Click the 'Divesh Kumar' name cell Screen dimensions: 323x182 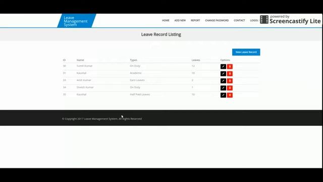pyautogui.click(x=85, y=87)
